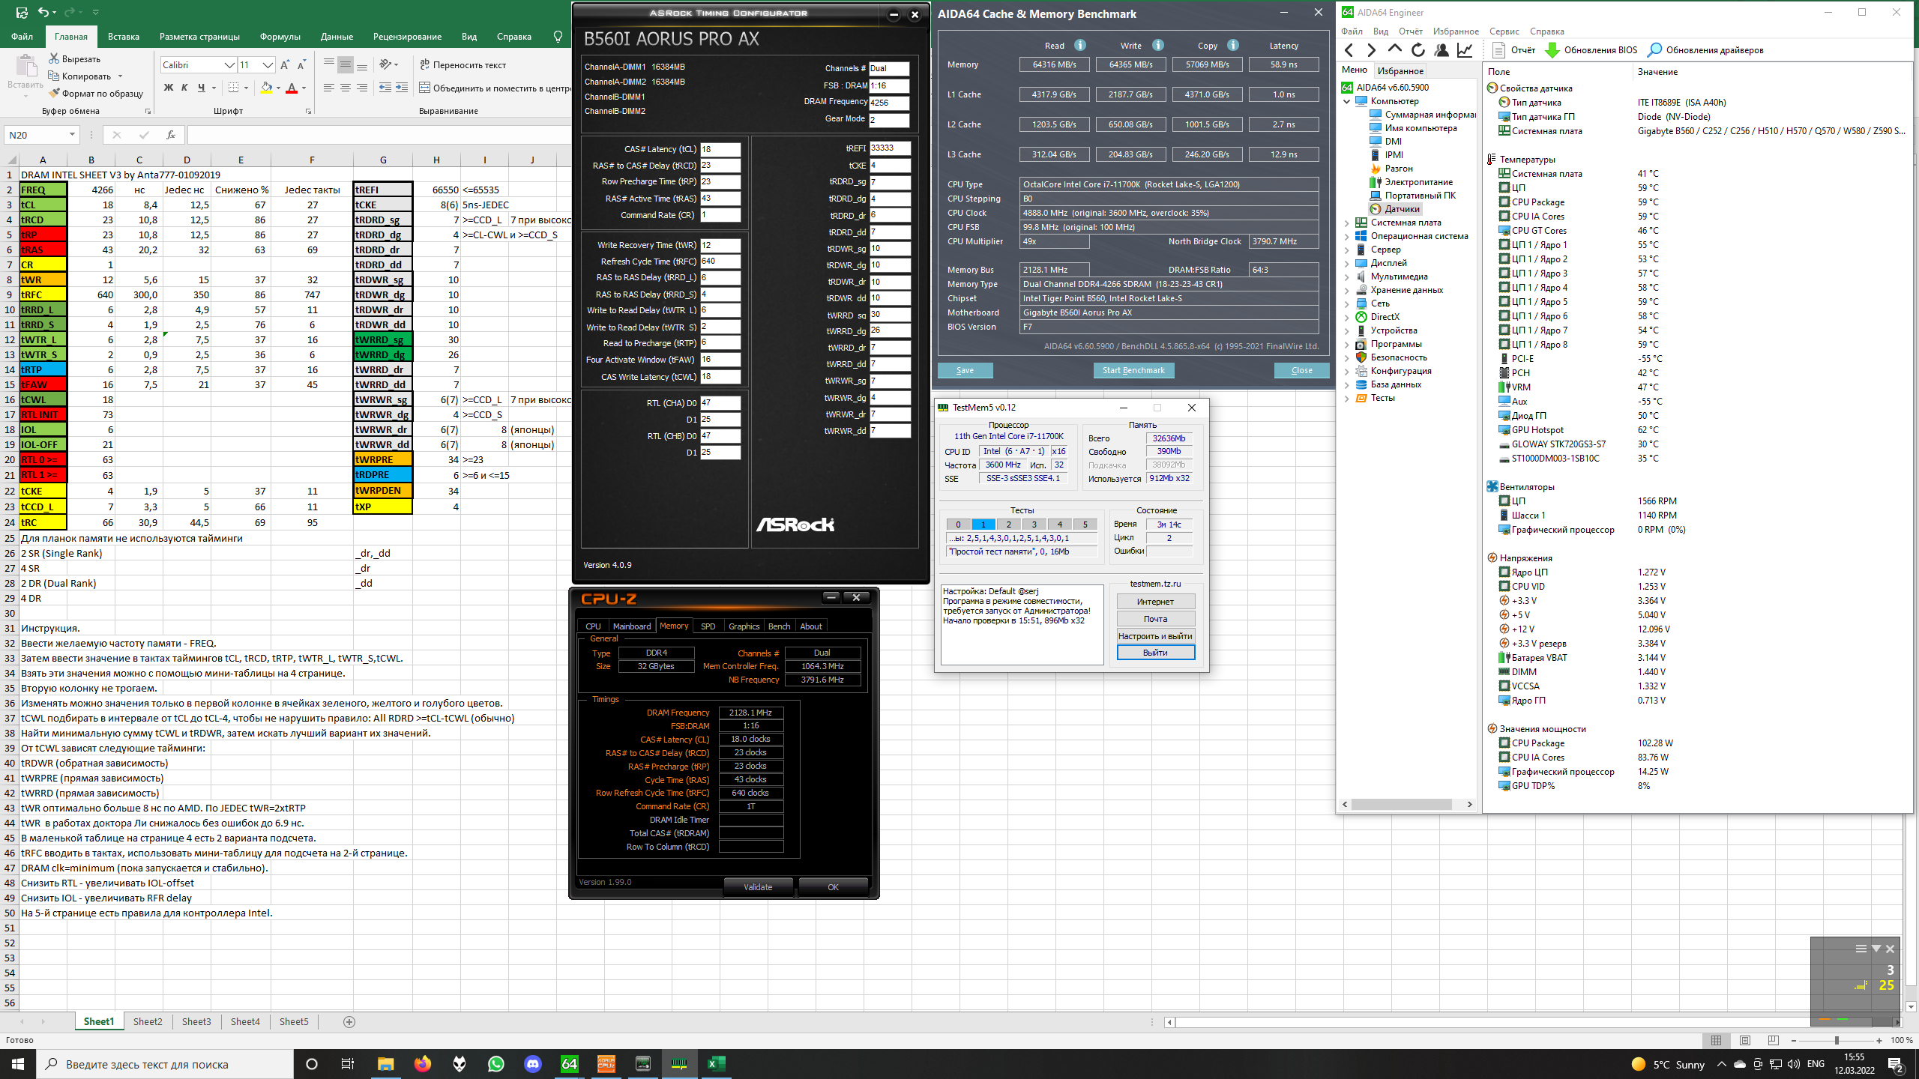Click the Discord icon in taskbar
Viewport: 1919px width, 1079px height.
pyautogui.click(x=532, y=1063)
